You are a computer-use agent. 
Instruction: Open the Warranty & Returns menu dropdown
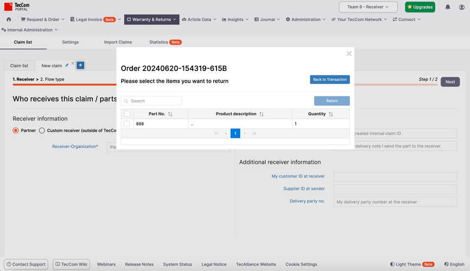151,20
